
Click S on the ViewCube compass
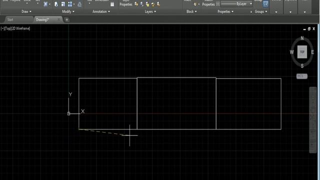coord(302,66)
